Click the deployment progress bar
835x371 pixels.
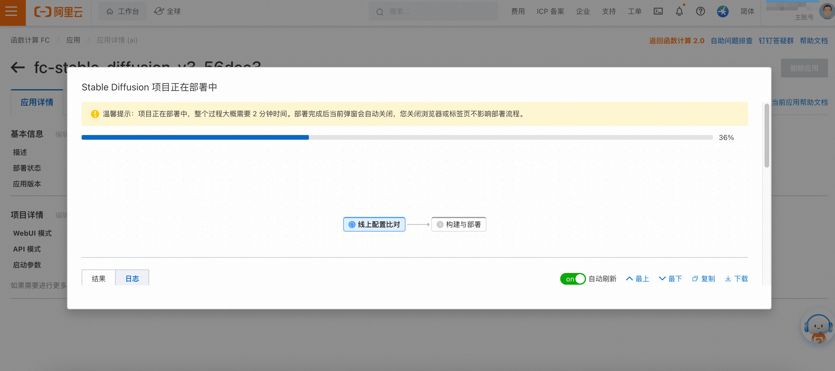click(397, 137)
